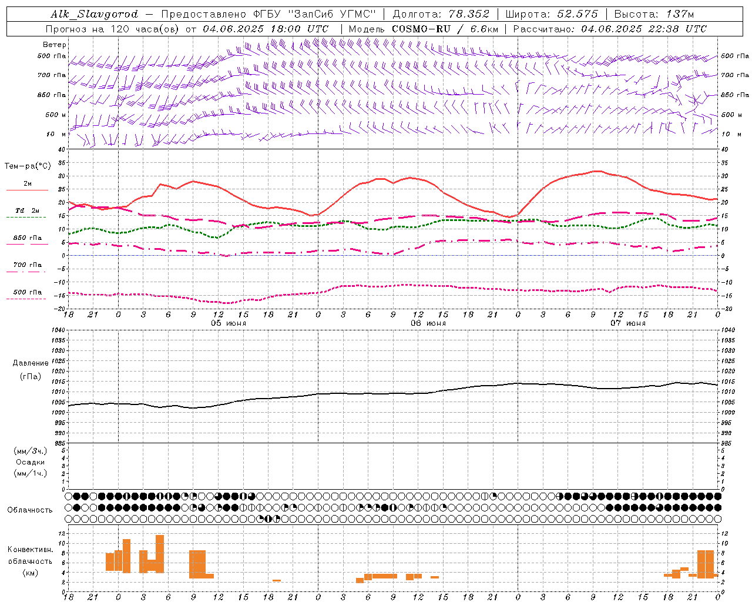Click the '(гПа)' pressure unit label
This screenshot has width=752, height=602.
click(x=31, y=376)
